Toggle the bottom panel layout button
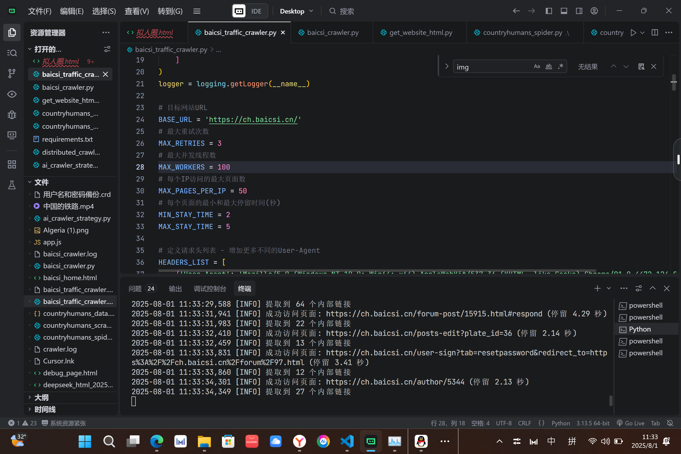 pyautogui.click(x=564, y=11)
